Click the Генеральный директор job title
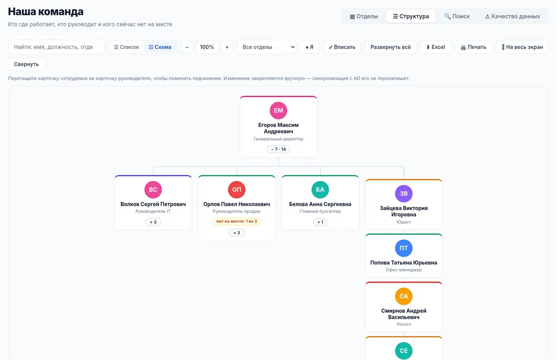Image resolution: width=557 pixels, height=360 pixels. pos(278,139)
